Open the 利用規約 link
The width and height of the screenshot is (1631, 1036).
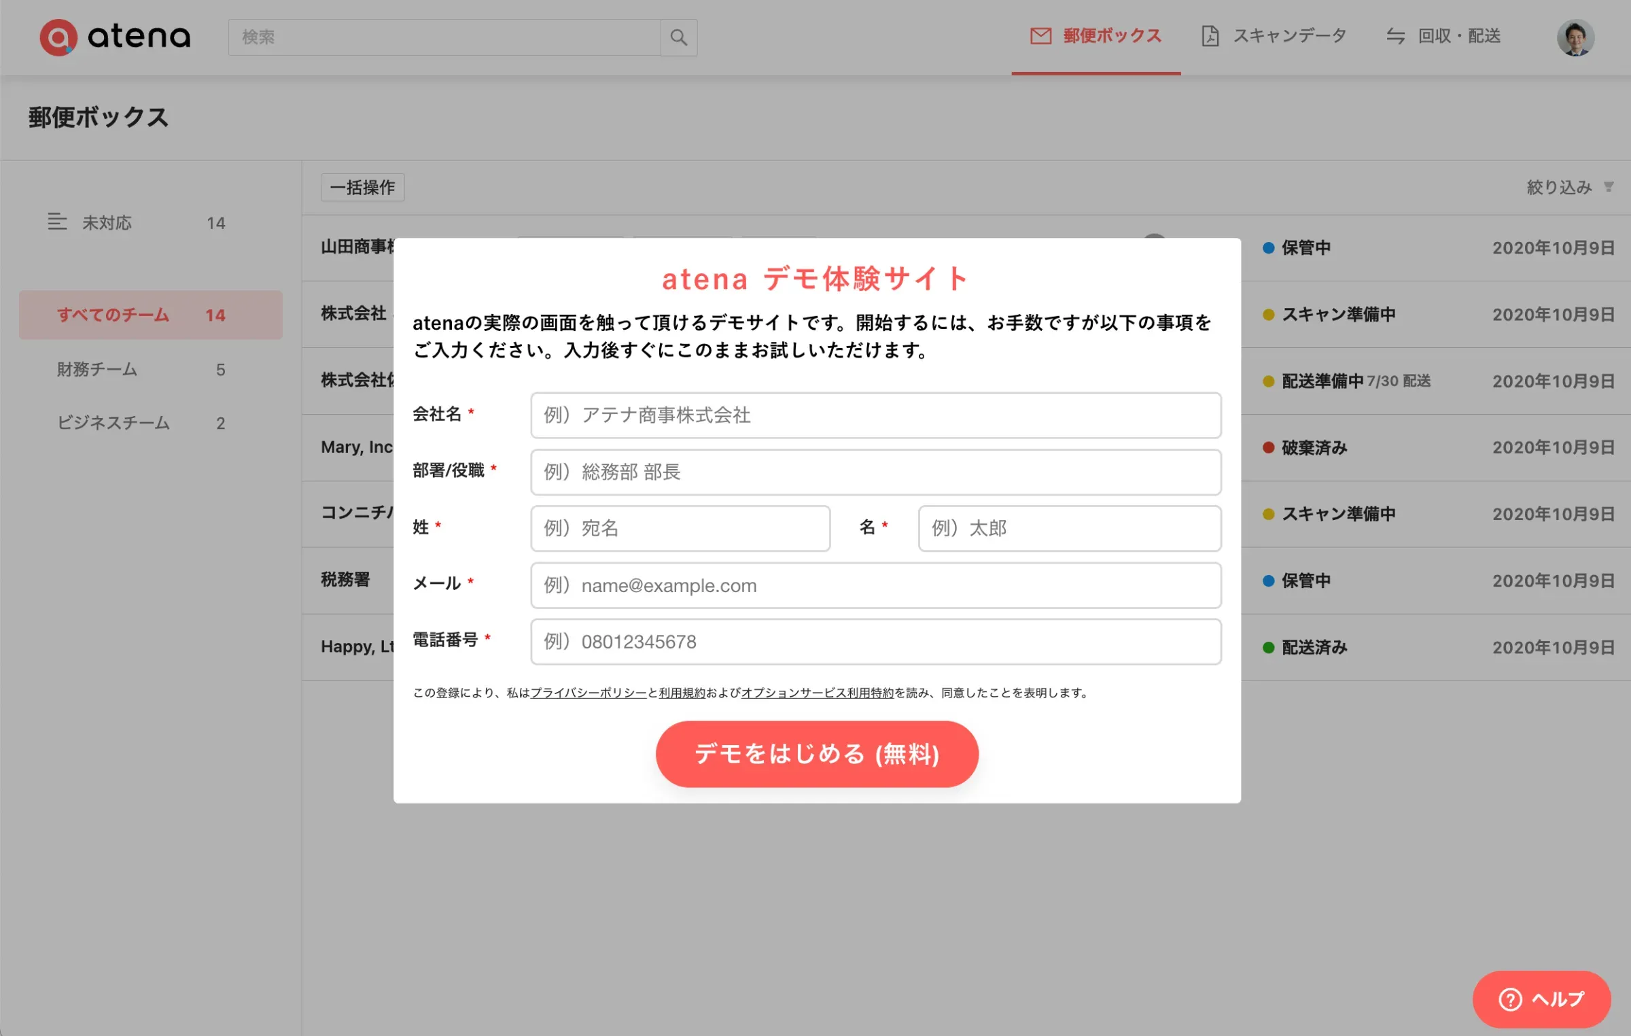[x=682, y=693]
